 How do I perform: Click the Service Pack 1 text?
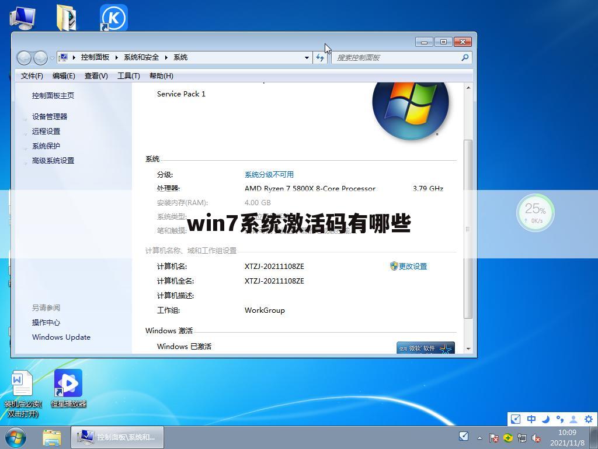point(181,94)
